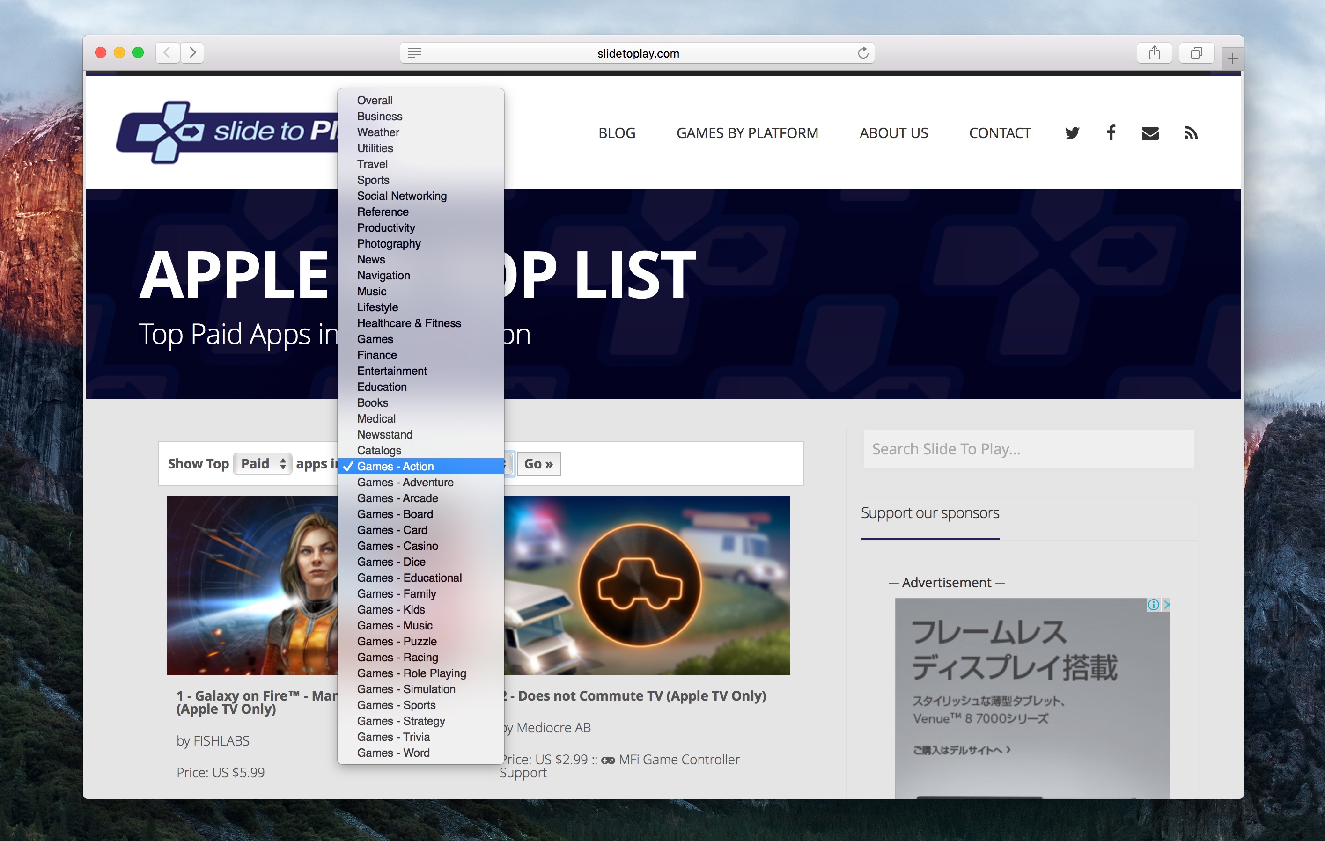Choose Photography option
The width and height of the screenshot is (1325, 841).
(x=421, y=244)
